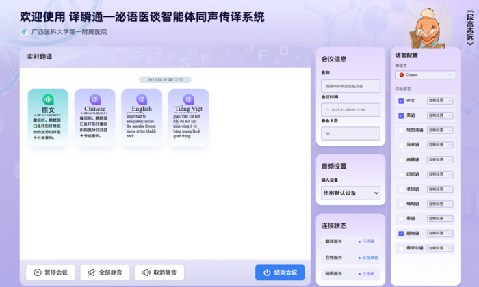Select the Tiếng Việt translation card text
Image resolution: width=479 pixels, height=287 pixels.
(187, 126)
